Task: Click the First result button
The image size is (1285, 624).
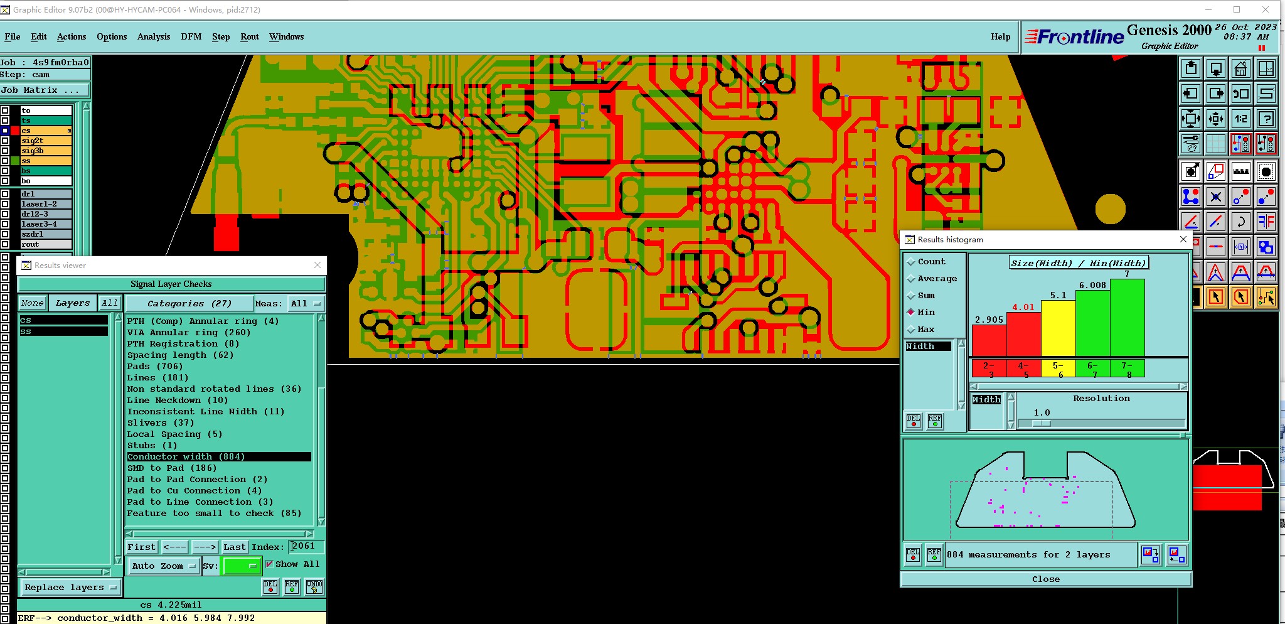Action: pos(142,547)
